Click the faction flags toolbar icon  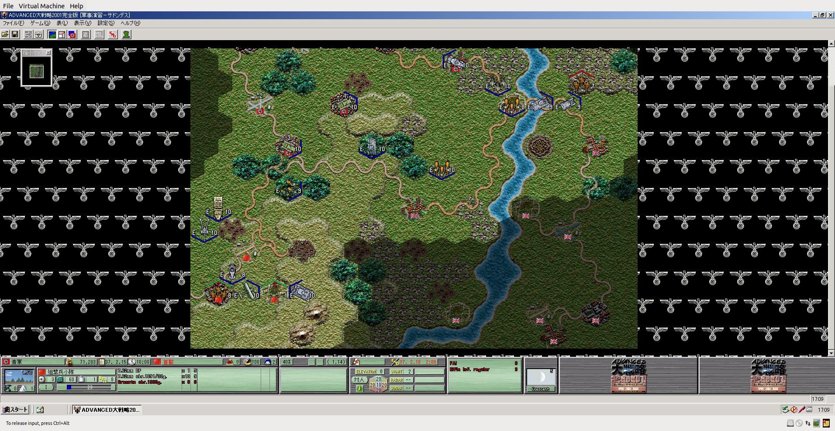[72, 34]
